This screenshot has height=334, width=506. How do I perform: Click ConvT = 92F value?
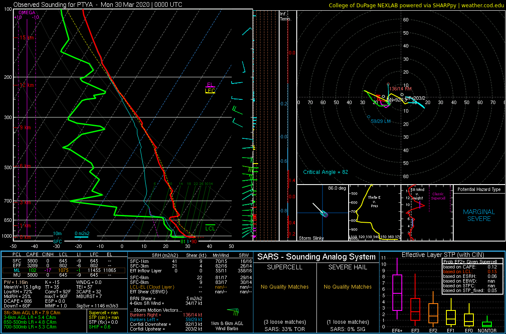point(58,292)
